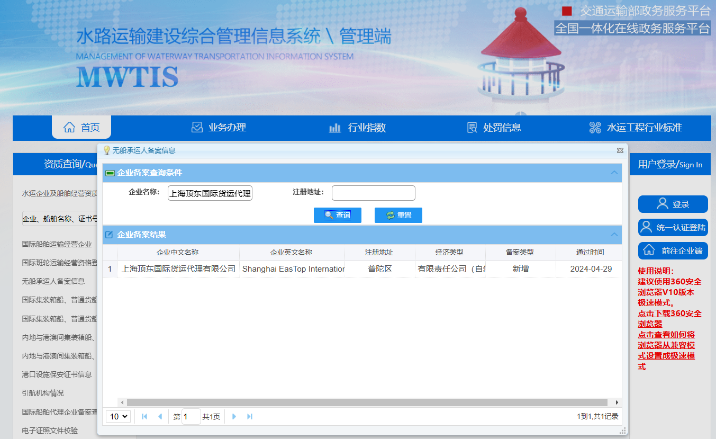The width and height of the screenshot is (716, 439).
Task: Click the 业务办理 checkmark icon
Action: tap(197, 127)
